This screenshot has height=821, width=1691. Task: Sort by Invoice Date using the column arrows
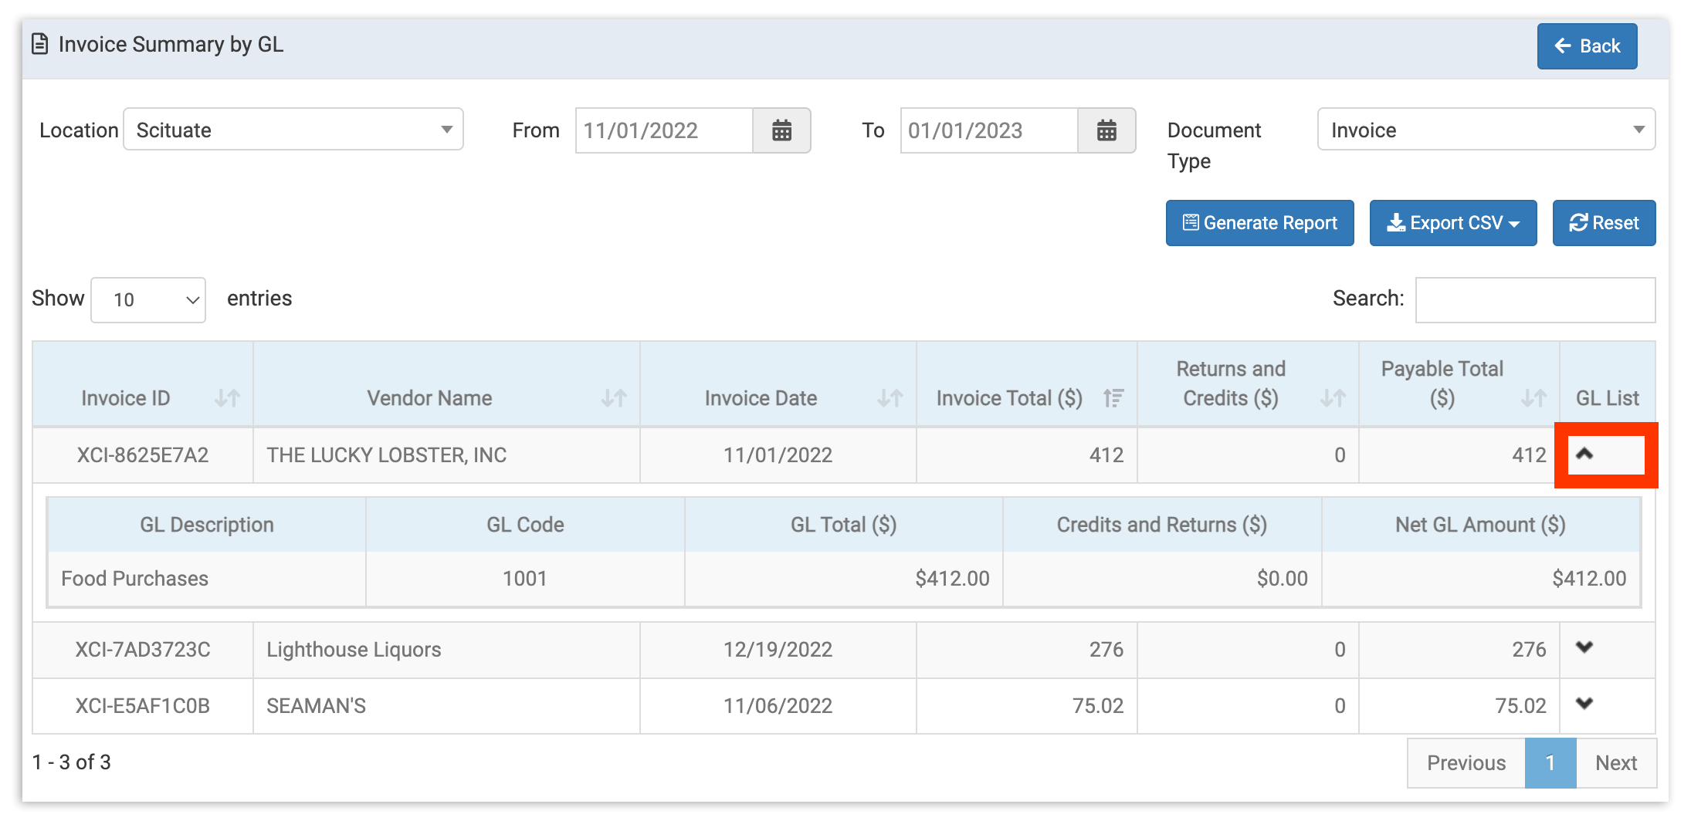coord(889,398)
